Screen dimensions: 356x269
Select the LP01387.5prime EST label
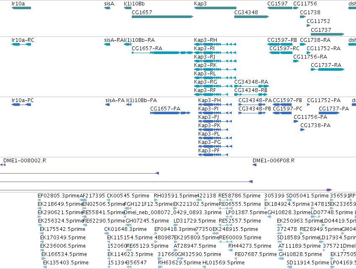(247, 213)
